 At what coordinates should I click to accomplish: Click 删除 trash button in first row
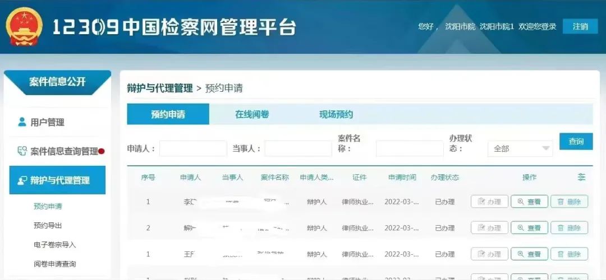(569, 202)
